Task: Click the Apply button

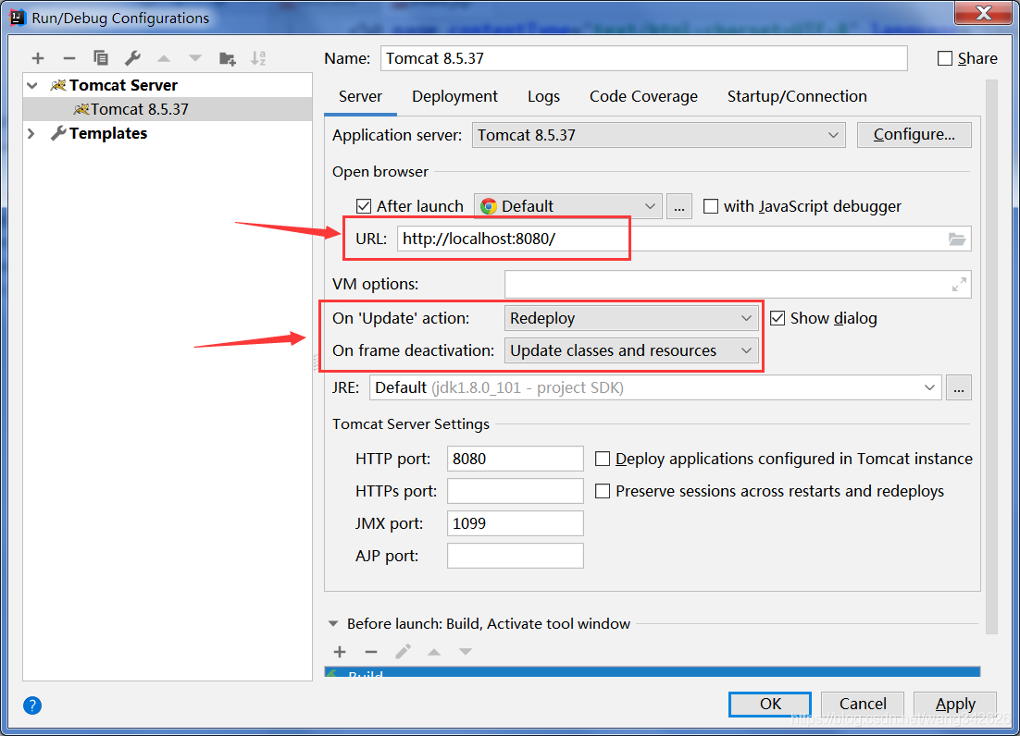Action: (x=955, y=705)
